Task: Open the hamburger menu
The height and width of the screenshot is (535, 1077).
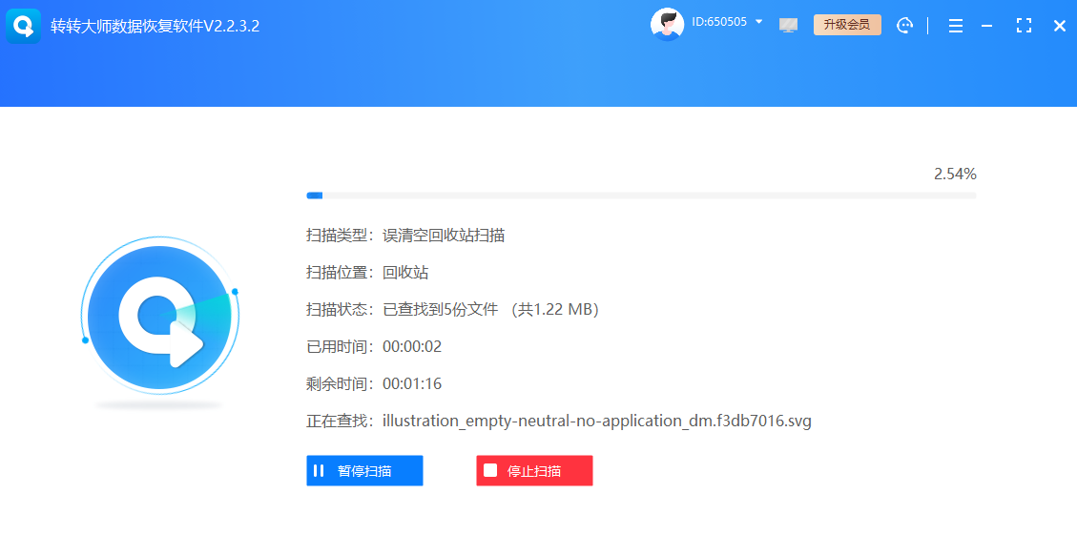Action: [956, 26]
